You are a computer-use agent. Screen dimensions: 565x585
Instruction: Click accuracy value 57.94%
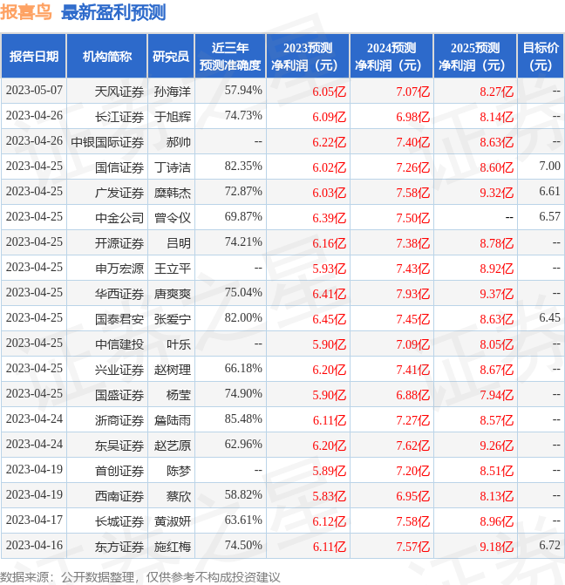click(x=243, y=91)
